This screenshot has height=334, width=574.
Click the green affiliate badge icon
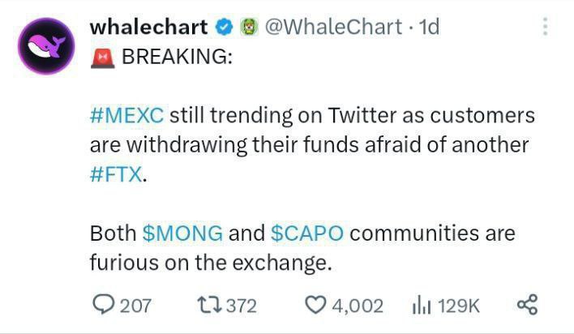pos(248,27)
